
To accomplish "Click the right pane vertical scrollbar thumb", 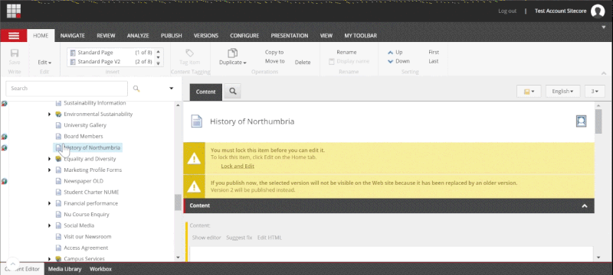I will click(x=598, y=121).
